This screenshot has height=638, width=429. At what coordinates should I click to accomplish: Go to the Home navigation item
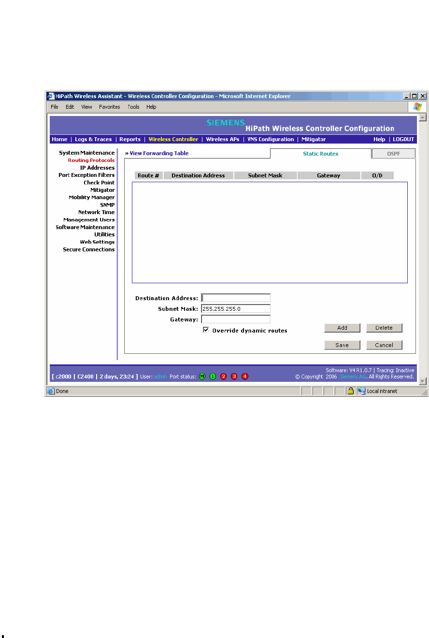(59, 139)
